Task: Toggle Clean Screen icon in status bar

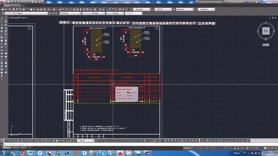Action: pos(272,148)
